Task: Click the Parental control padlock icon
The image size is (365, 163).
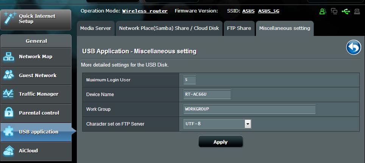Action: (9, 113)
